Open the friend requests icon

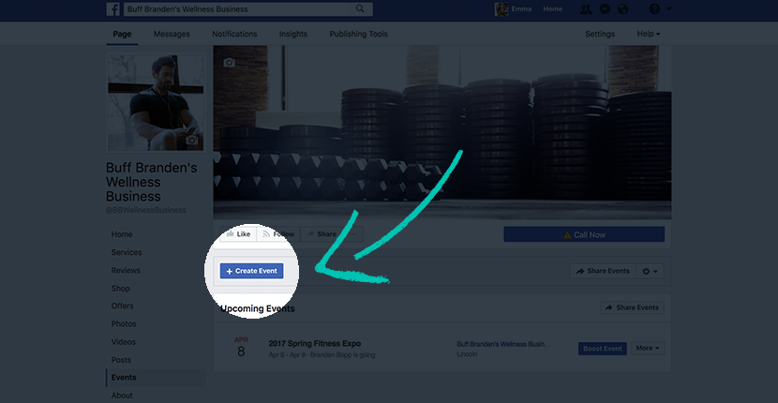(586, 9)
